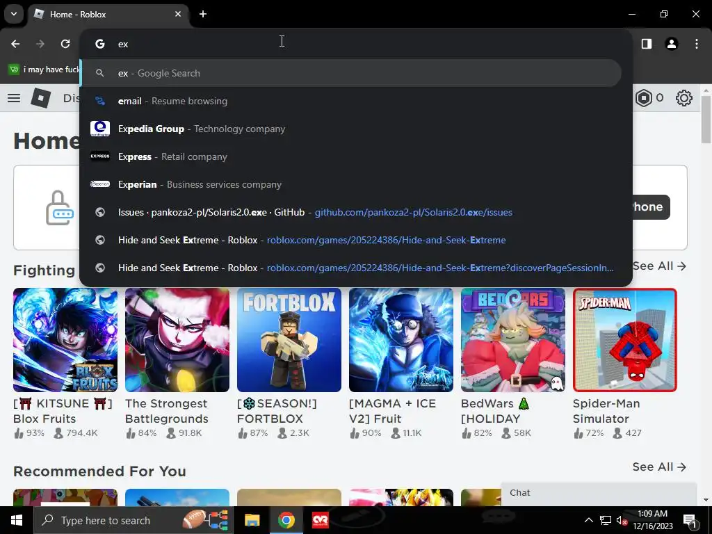The width and height of the screenshot is (712, 534).
Task: Open The Strongest Battlegrounds thumbnail
Action: pyautogui.click(x=177, y=340)
